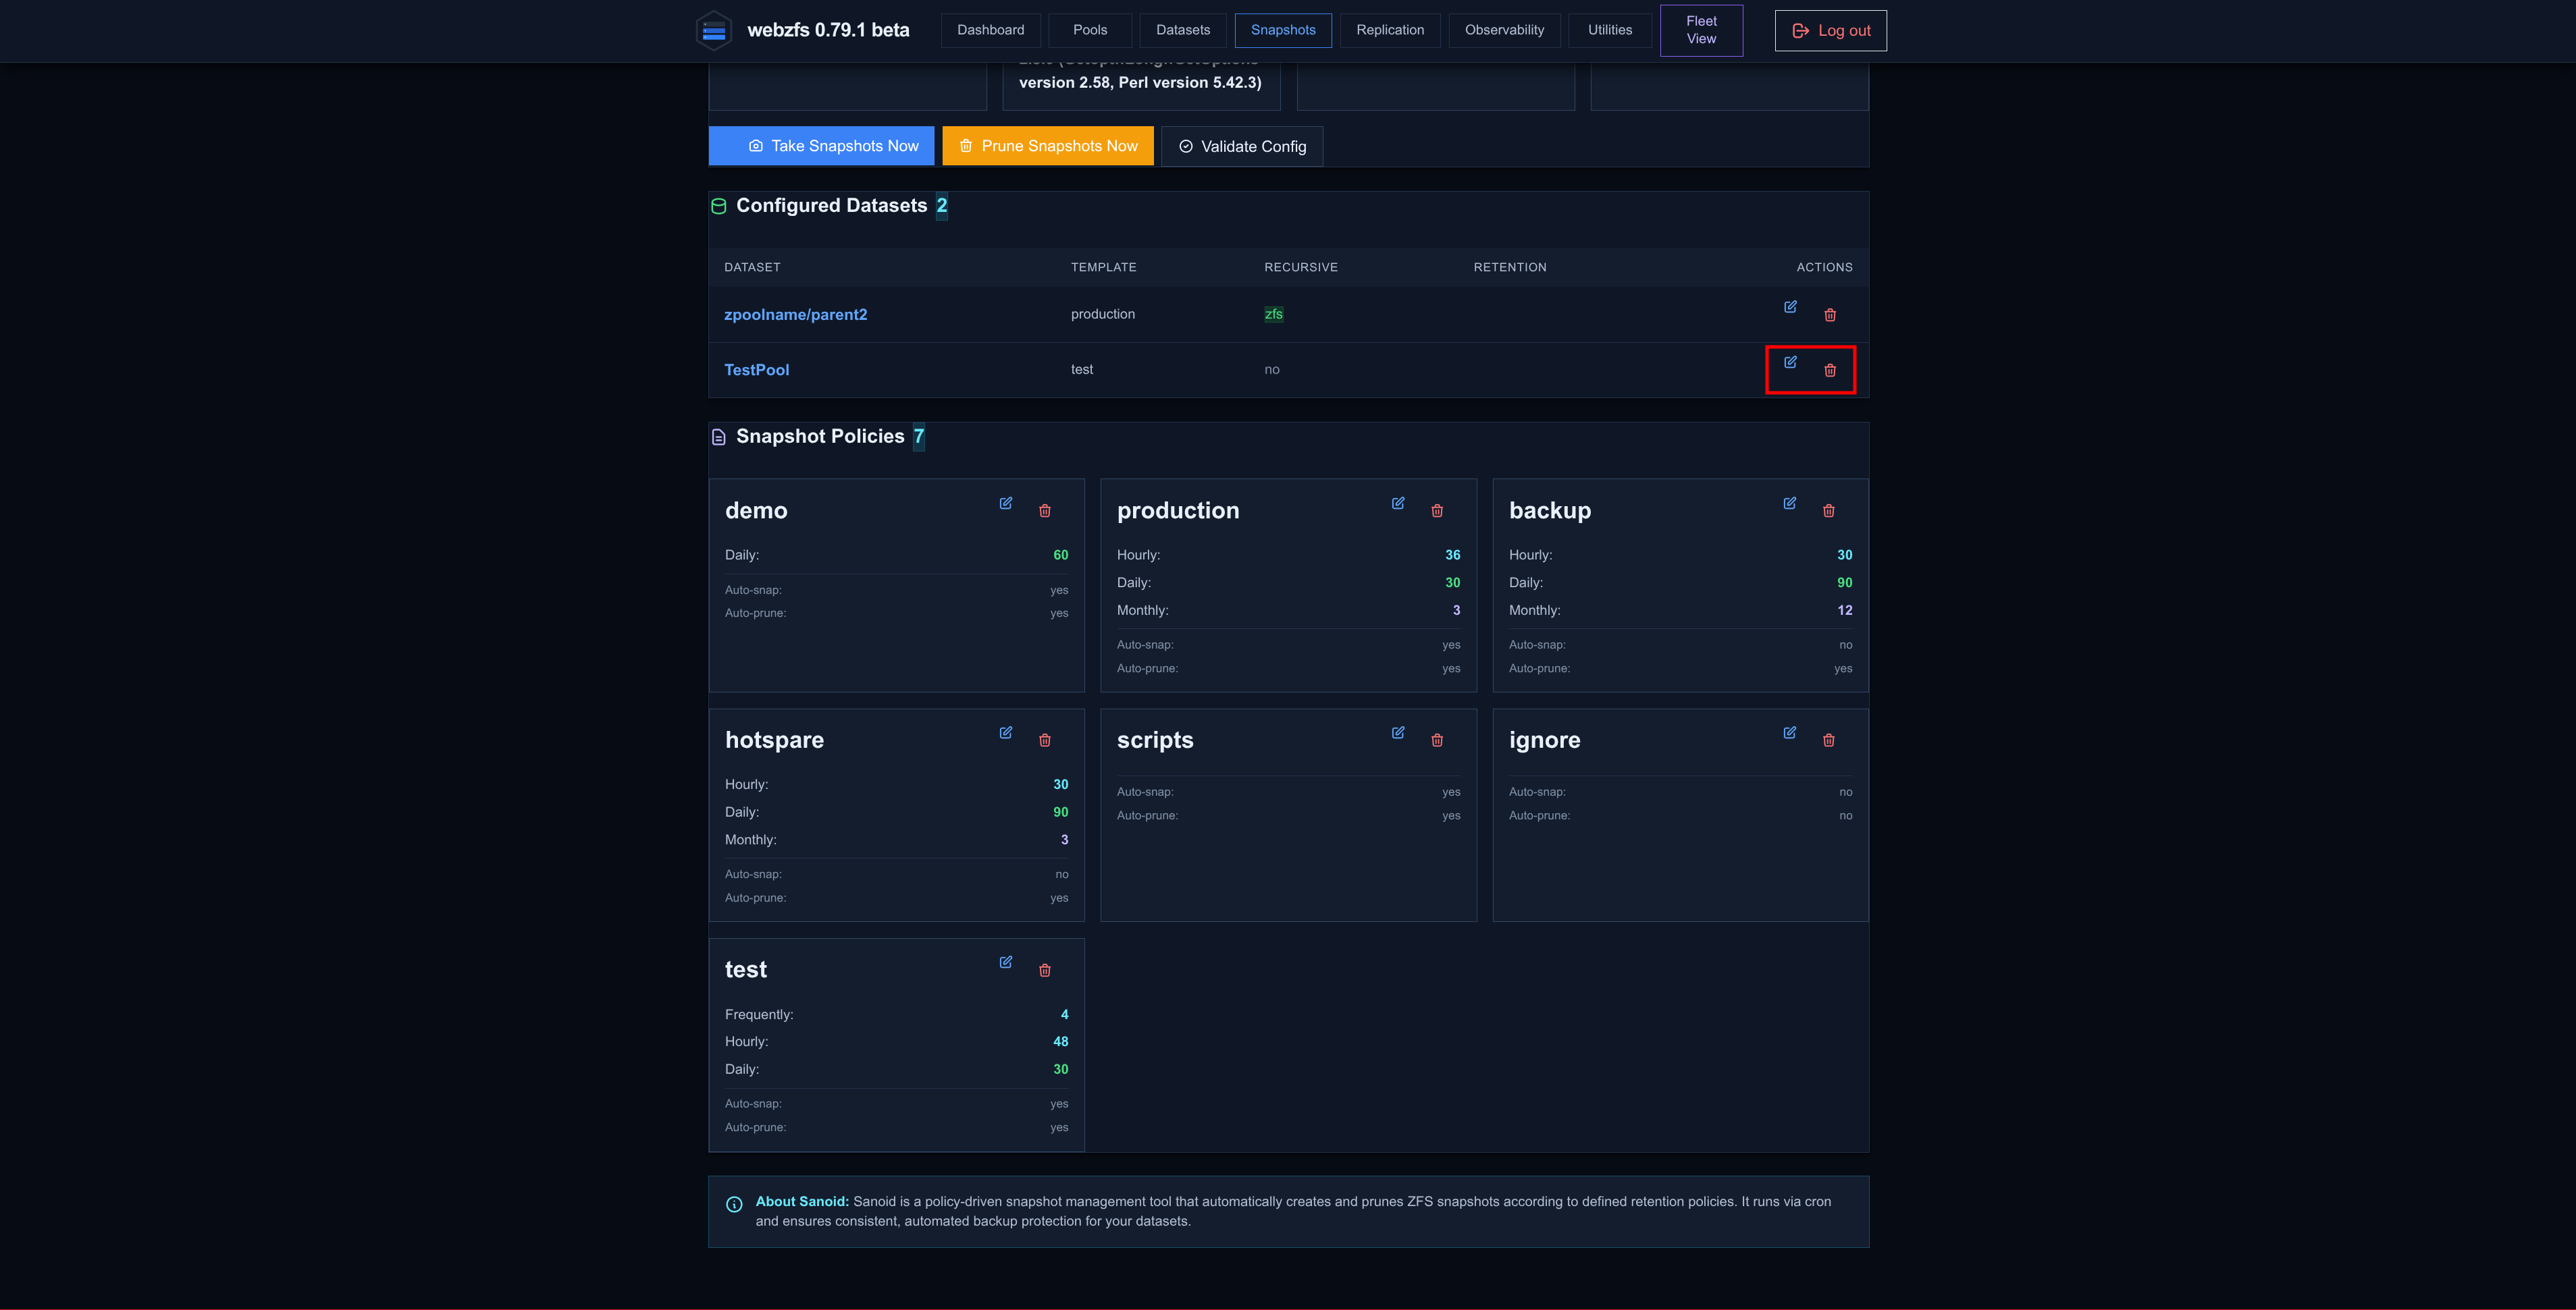Click Prune Snapshots Now button
Image resolution: width=2576 pixels, height=1310 pixels.
pyautogui.click(x=1048, y=146)
